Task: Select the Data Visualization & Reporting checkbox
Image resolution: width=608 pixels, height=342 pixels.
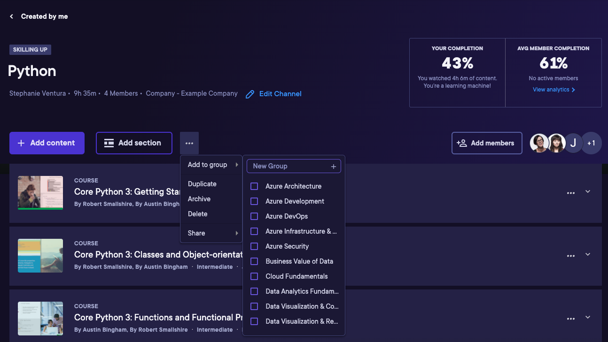Action: pyautogui.click(x=254, y=321)
